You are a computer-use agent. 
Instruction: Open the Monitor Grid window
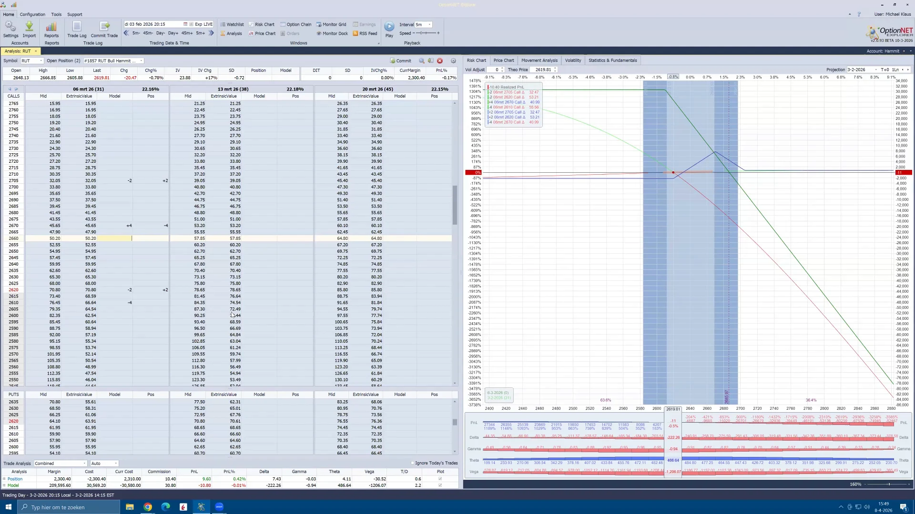[x=332, y=24]
